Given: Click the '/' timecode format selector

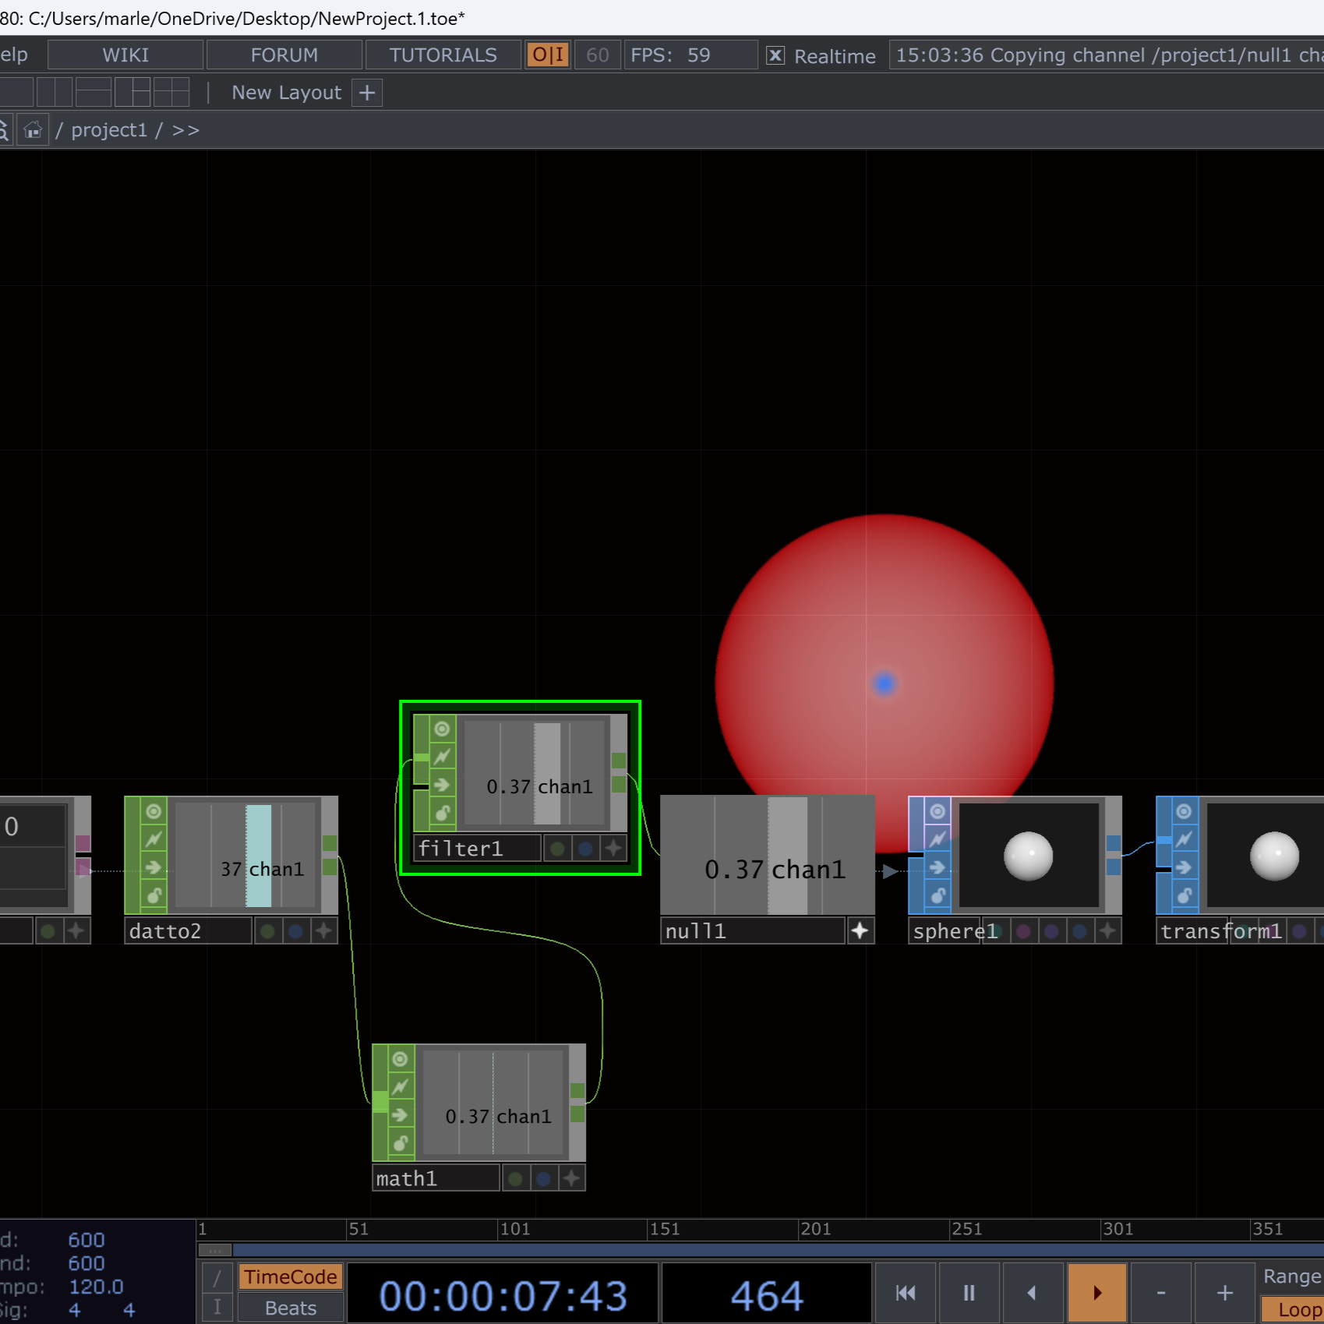Looking at the screenshot, I should pyautogui.click(x=216, y=1276).
